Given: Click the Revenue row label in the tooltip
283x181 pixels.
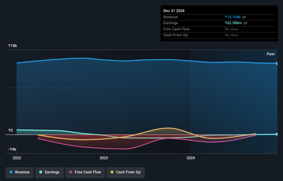Looking at the screenshot, I should pos(171,17).
